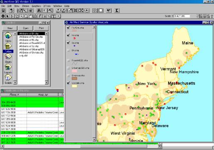
Task: Click scroll-right arrow of attribute table
Action: click(x=160, y=146)
